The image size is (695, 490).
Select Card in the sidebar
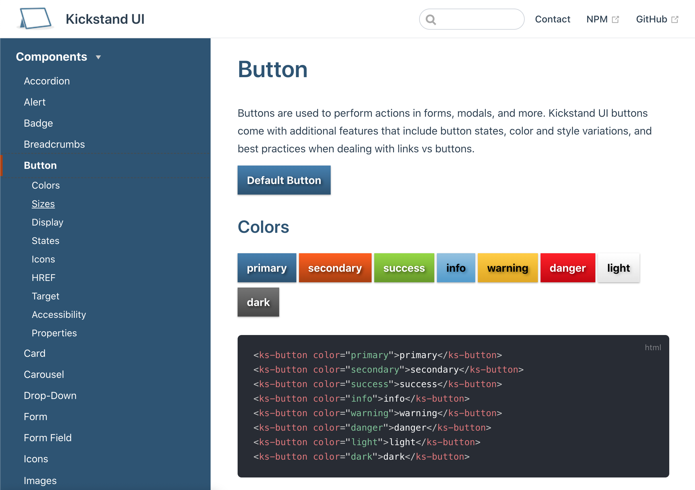click(x=35, y=353)
